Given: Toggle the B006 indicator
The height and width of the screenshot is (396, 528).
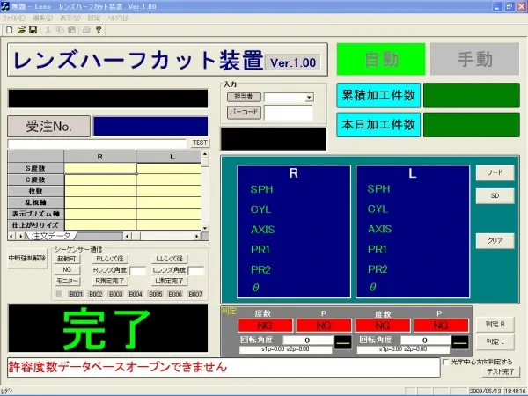Looking at the screenshot, I should point(175,294).
